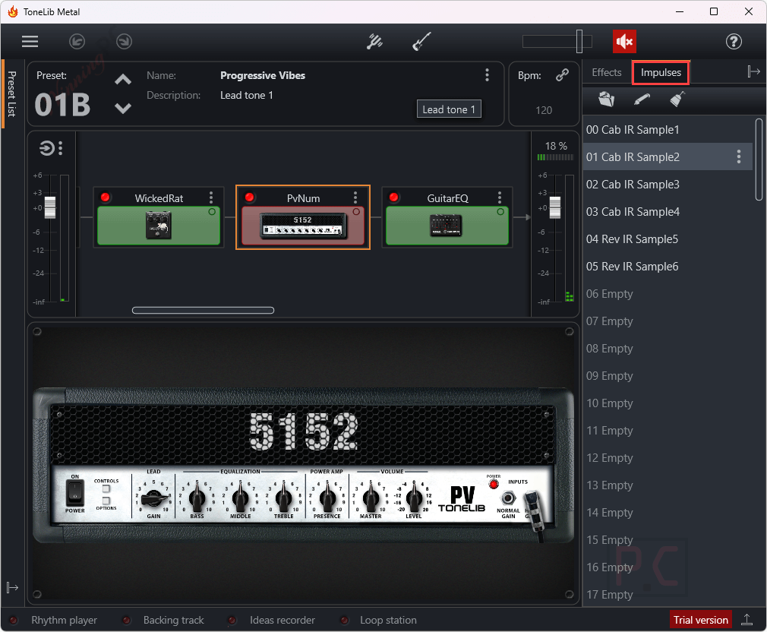Click the redo arrow icon
The height and width of the screenshot is (632, 767).
pyautogui.click(x=125, y=42)
